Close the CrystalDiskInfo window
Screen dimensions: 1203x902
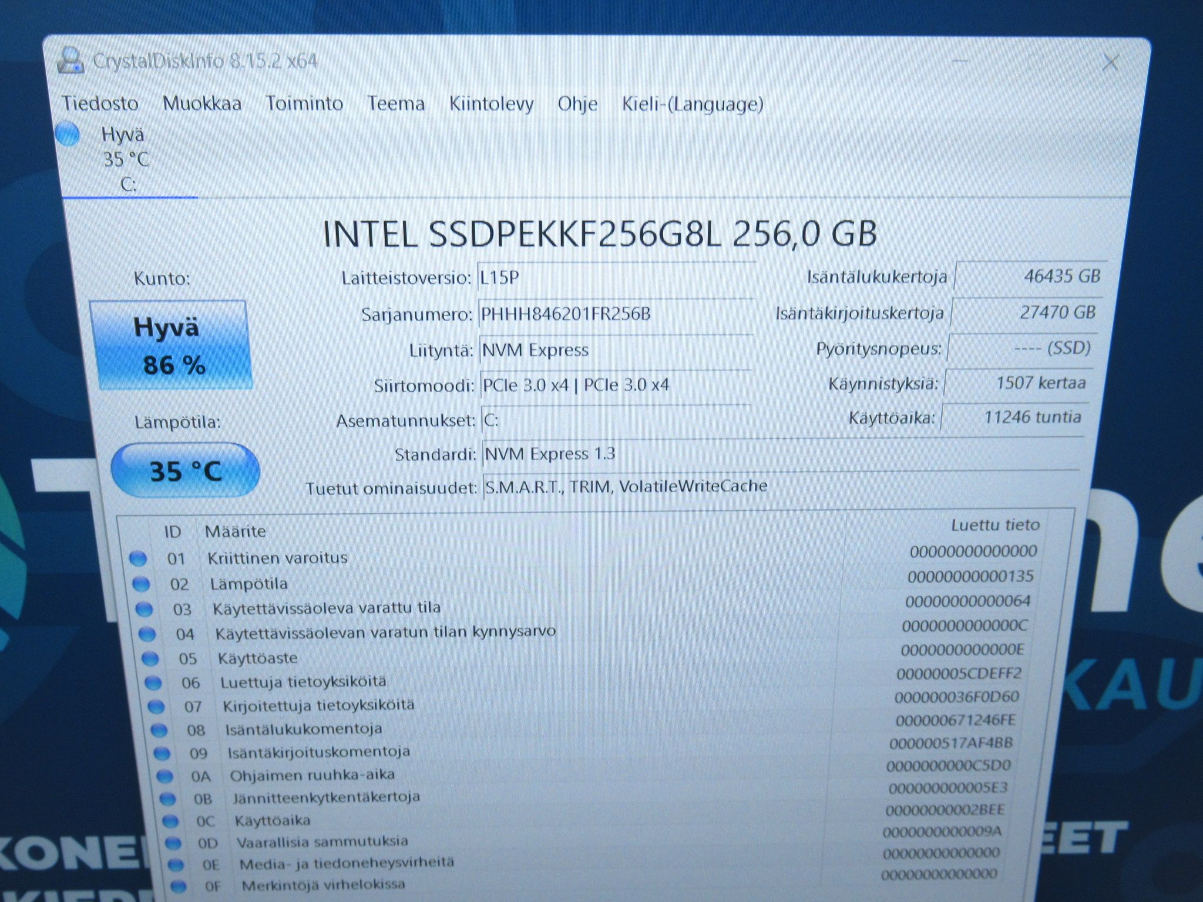[x=1110, y=62]
